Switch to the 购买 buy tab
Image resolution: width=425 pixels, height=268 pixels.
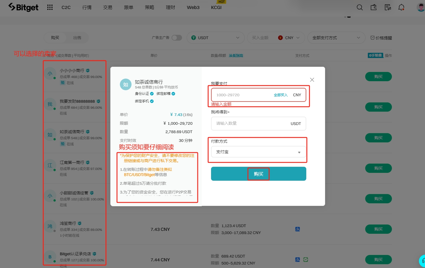pyautogui.click(x=55, y=38)
